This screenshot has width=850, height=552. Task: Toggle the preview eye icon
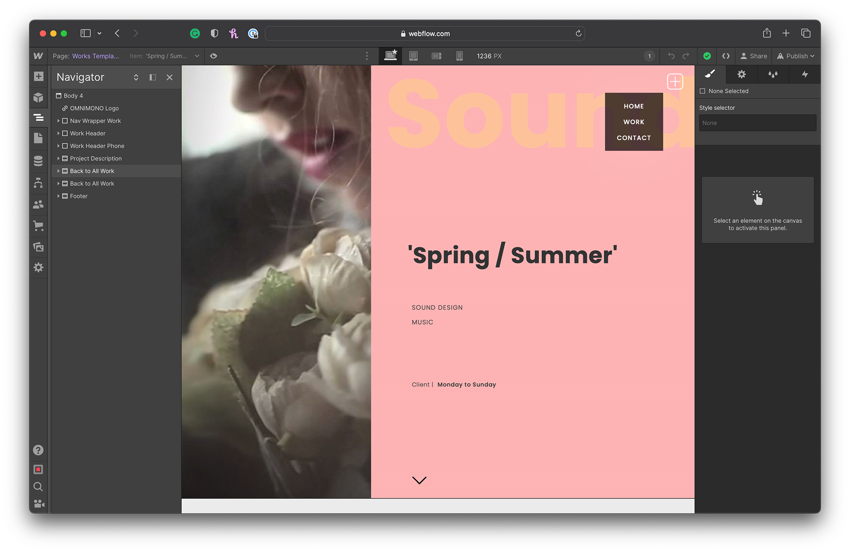click(213, 56)
